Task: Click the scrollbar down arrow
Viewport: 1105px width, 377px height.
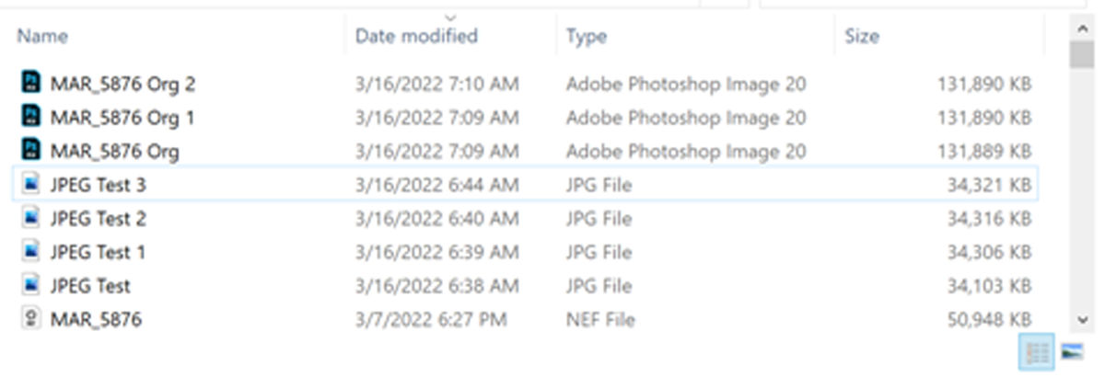Action: (x=1082, y=319)
